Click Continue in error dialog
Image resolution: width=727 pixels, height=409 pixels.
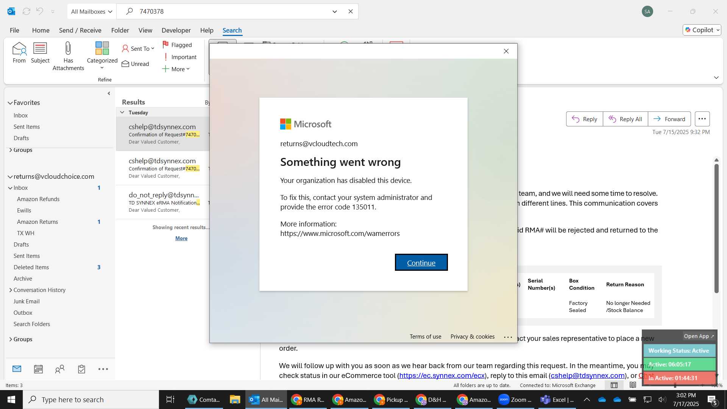(421, 262)
